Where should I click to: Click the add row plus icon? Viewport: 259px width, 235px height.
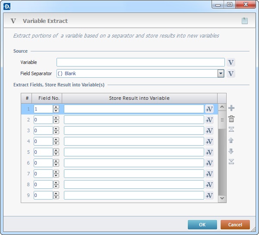pyautogui.click(x=231, y=108)
